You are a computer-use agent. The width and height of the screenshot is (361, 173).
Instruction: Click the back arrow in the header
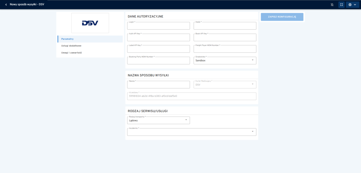(x=6, y=5)
